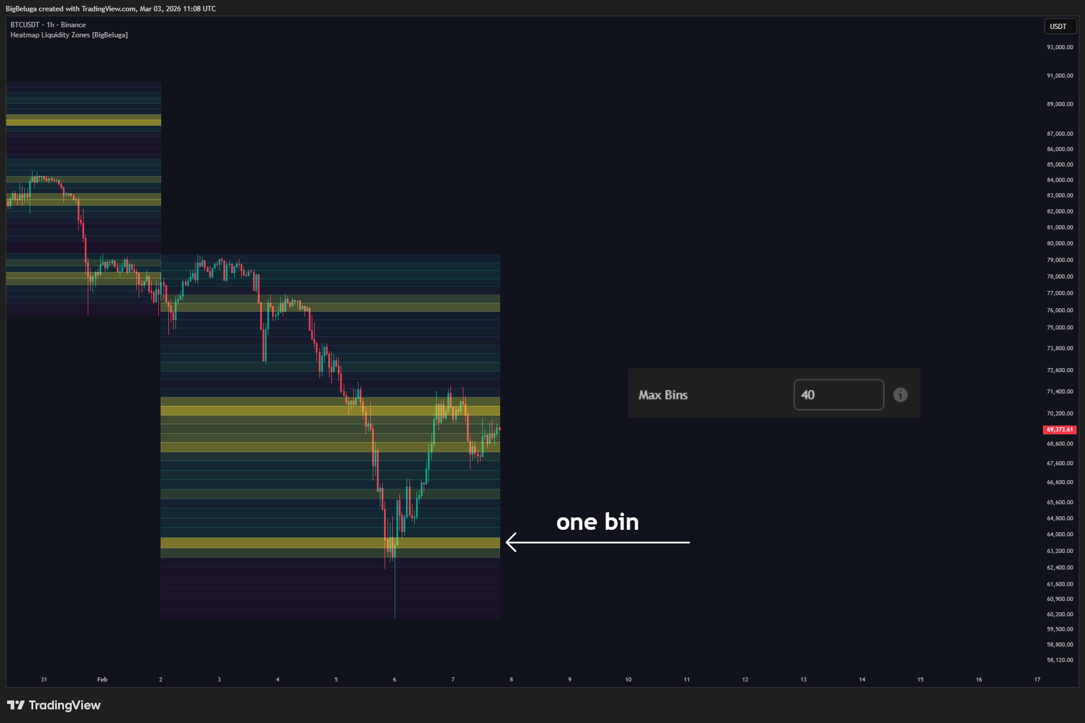
Task: Click the BTCUSDT symbol title
Action: click(x=48, y=25)
